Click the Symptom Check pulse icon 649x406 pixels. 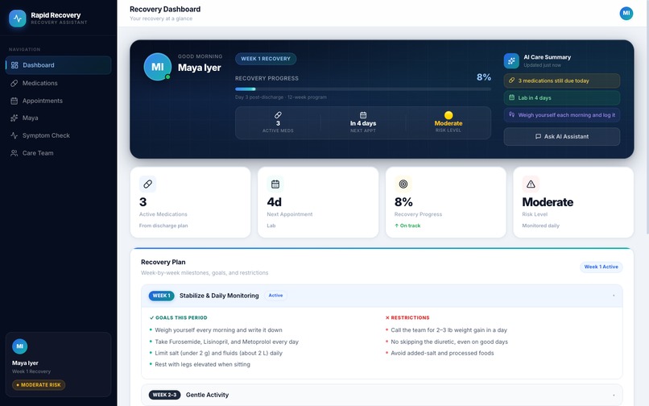(x=14, y=135)
